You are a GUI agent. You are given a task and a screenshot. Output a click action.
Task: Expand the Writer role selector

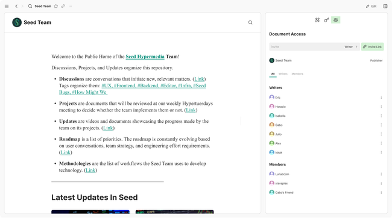pyautogui.click(x=351, y=47)
